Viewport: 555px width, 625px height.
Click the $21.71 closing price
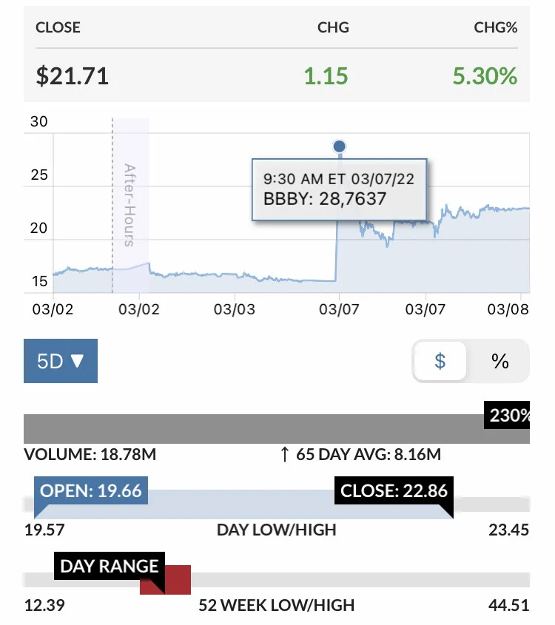coord(73,75)
